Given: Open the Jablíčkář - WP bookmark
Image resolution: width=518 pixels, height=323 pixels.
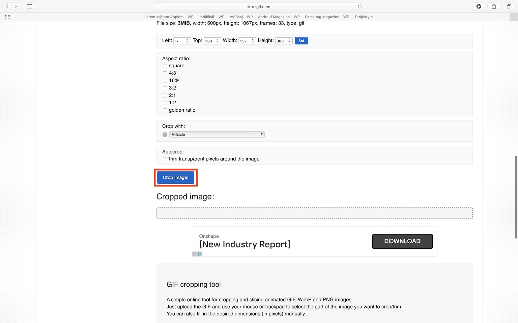Looking at the screenshot, I should tap(211, 17).
